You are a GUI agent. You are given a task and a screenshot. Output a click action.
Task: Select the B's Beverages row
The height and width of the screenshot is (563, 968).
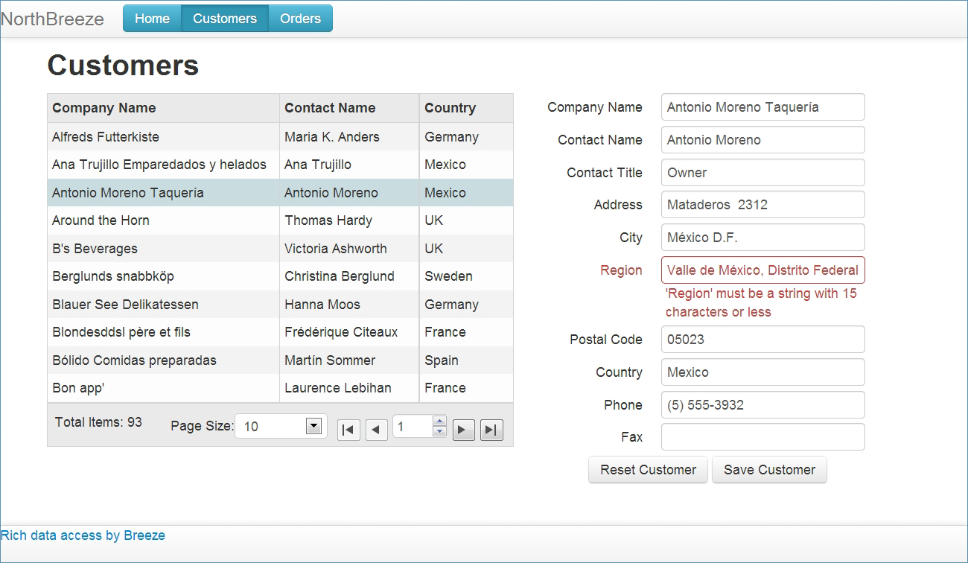pos(280,249)
